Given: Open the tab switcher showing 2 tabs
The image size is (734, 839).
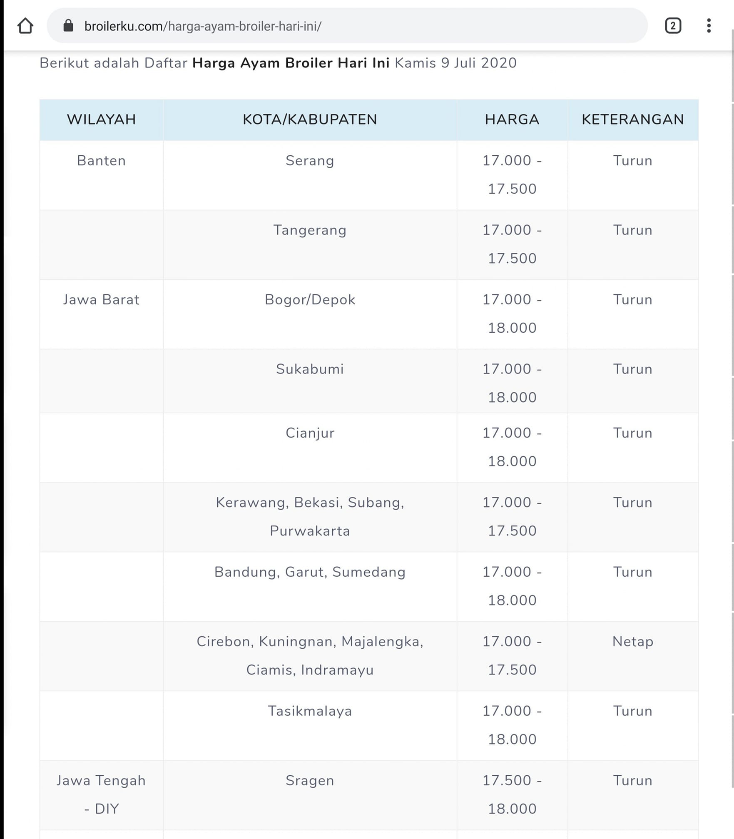Looking at the screenshot, I should tap(673, 26).
